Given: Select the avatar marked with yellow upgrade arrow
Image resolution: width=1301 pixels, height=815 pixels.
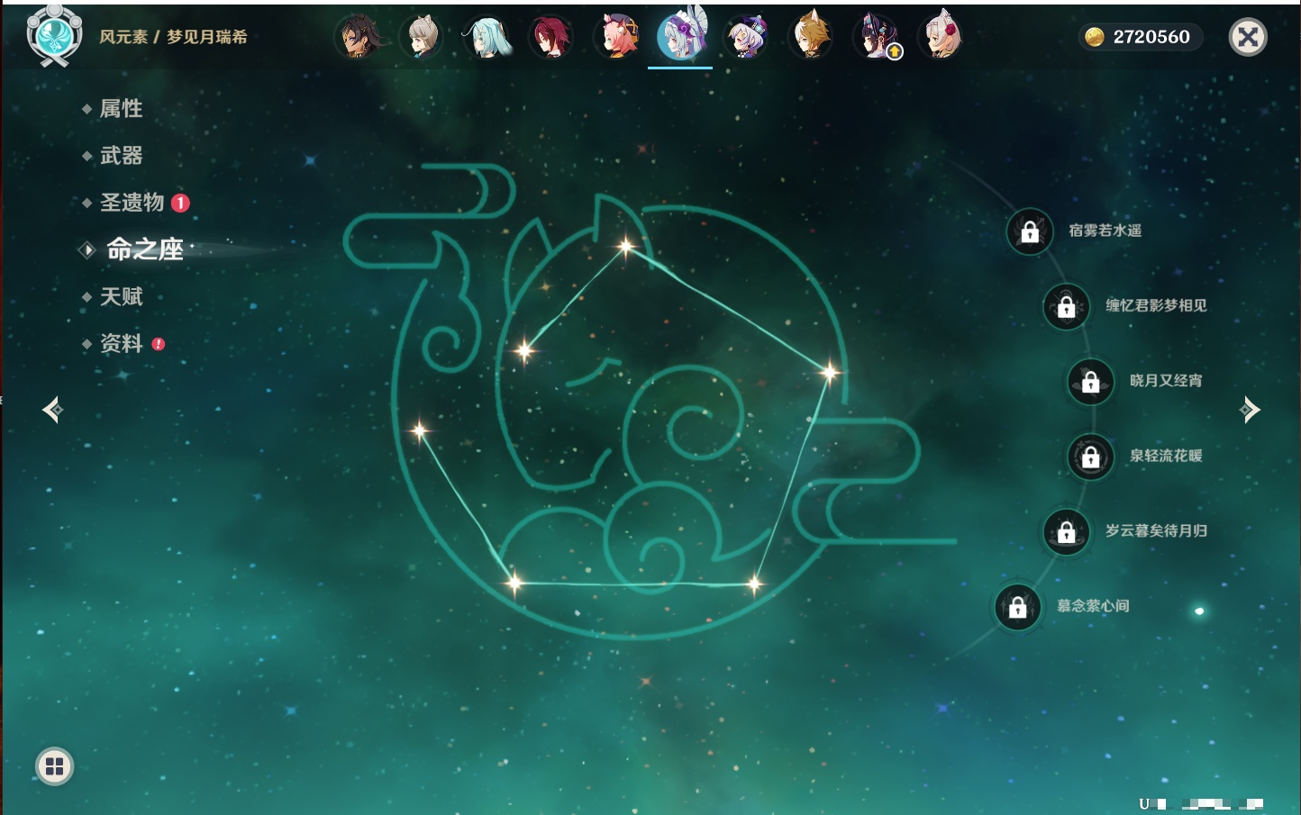Looking at the screenshot, I should pos(876,37).
